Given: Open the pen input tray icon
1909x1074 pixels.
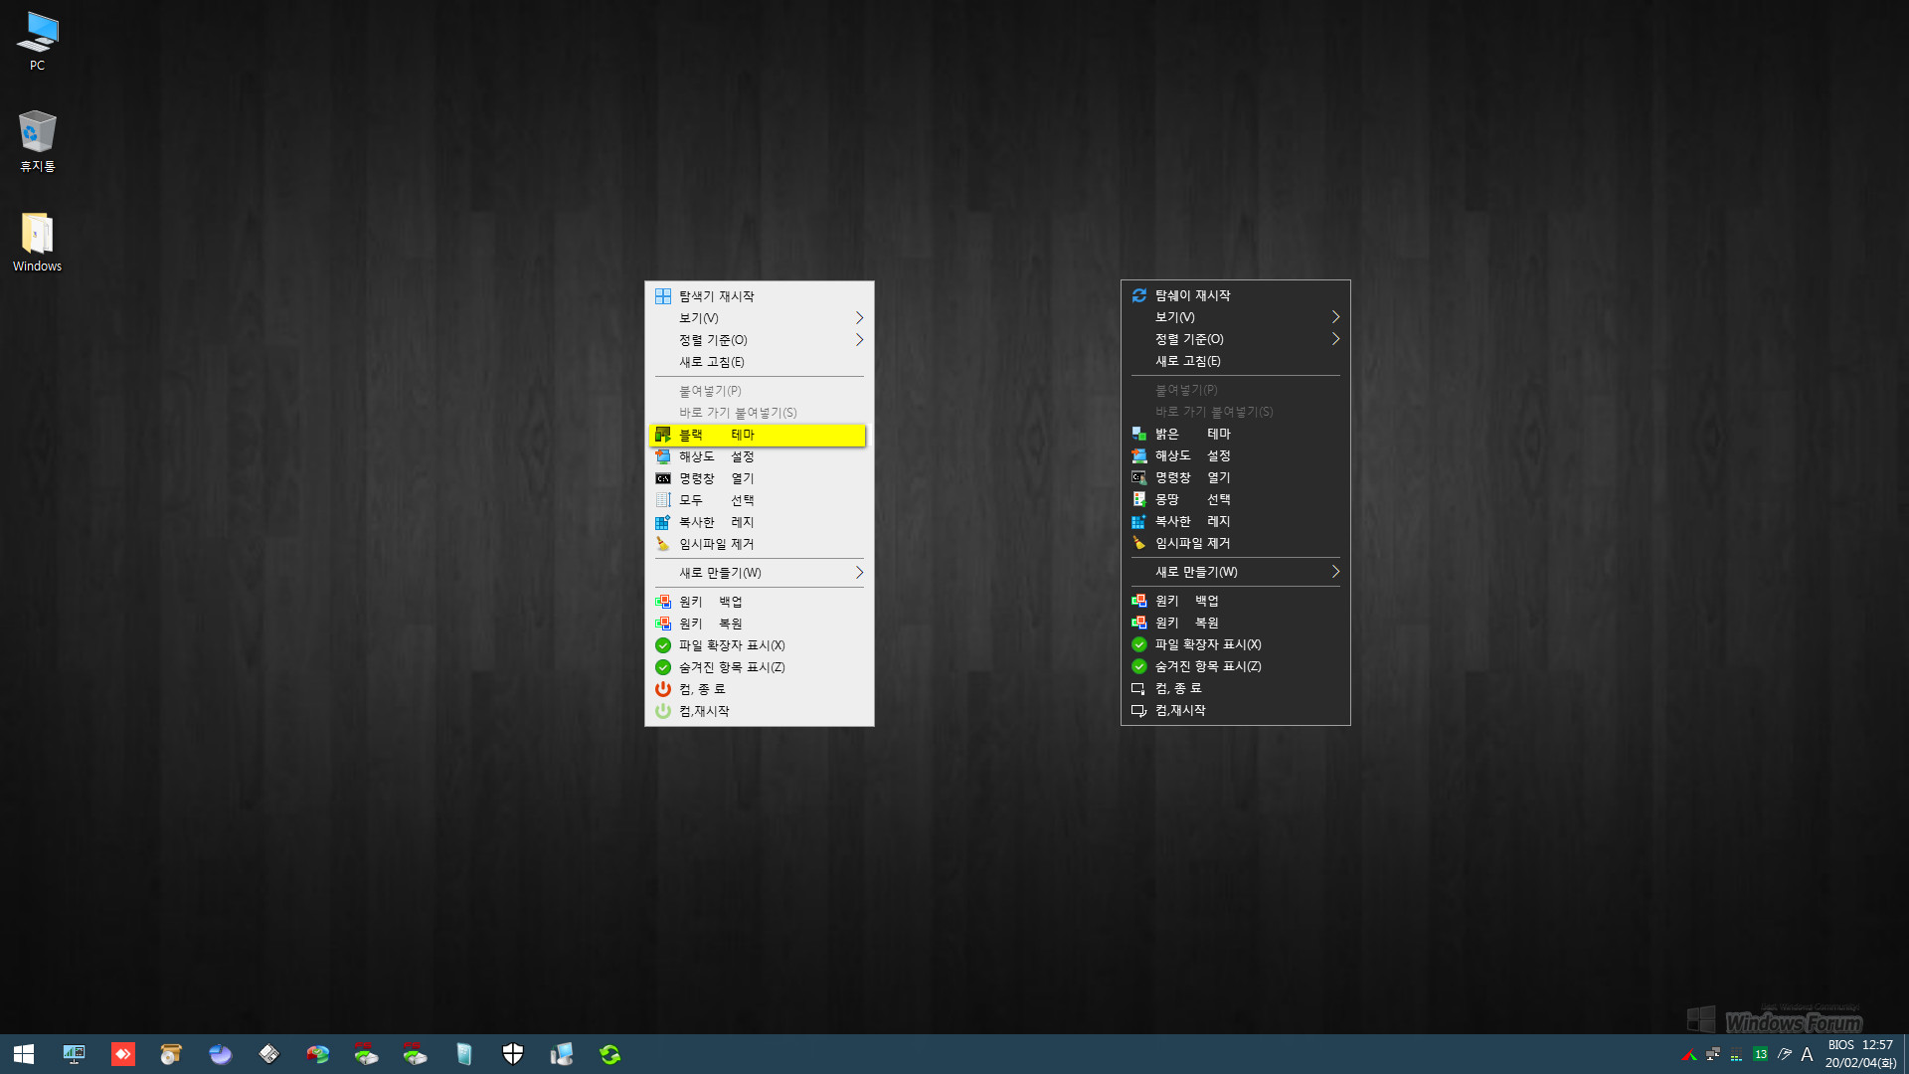Looking at the screenshot, I should (1785, 1054).
